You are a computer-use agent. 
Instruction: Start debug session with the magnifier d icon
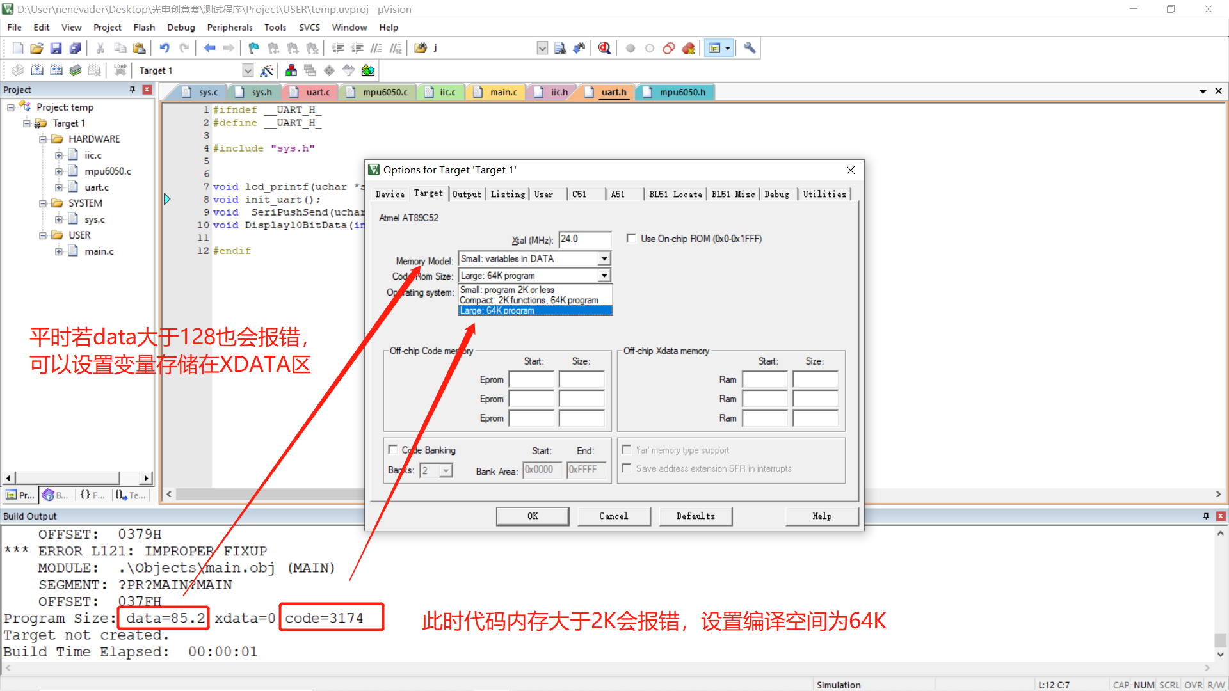click(x=604, y=48)
